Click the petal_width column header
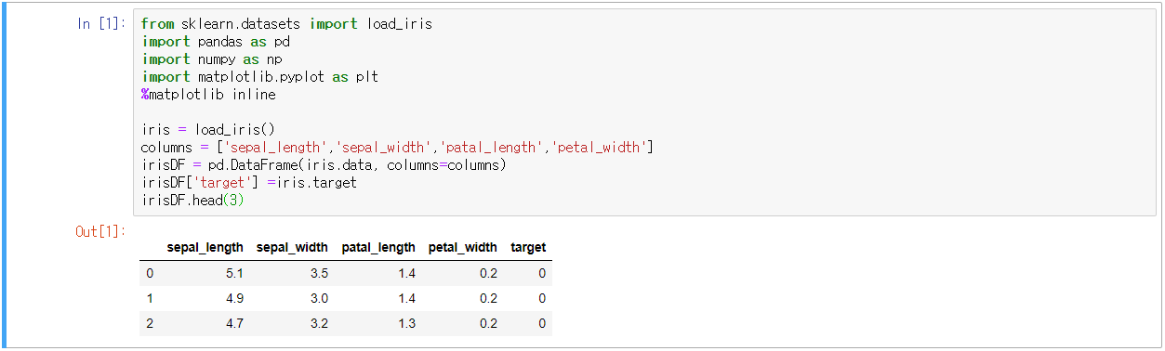1165x351 pixels. [x=463, y=248]
